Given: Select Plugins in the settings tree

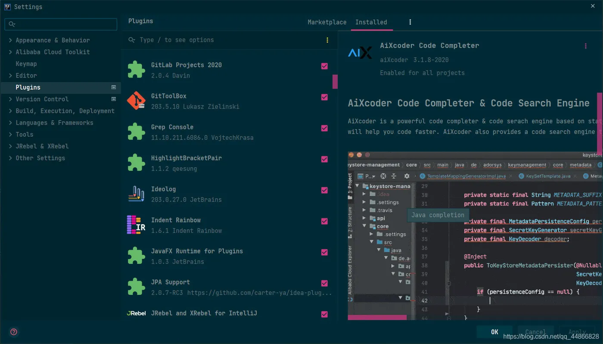Looking at the screenshot, I should click(61, 87).
